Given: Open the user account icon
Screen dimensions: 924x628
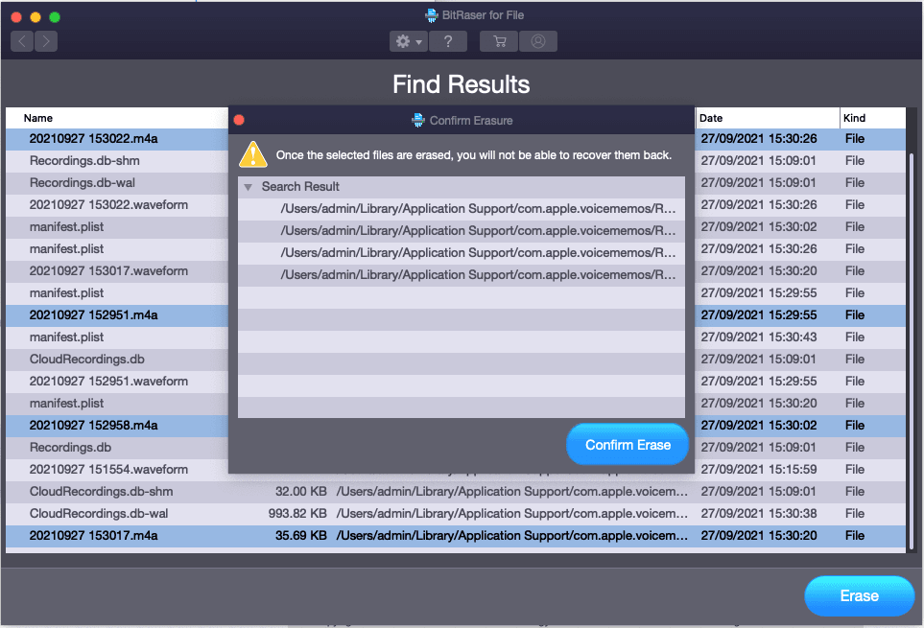Looking at the screenshot, I should click(538, 41).
